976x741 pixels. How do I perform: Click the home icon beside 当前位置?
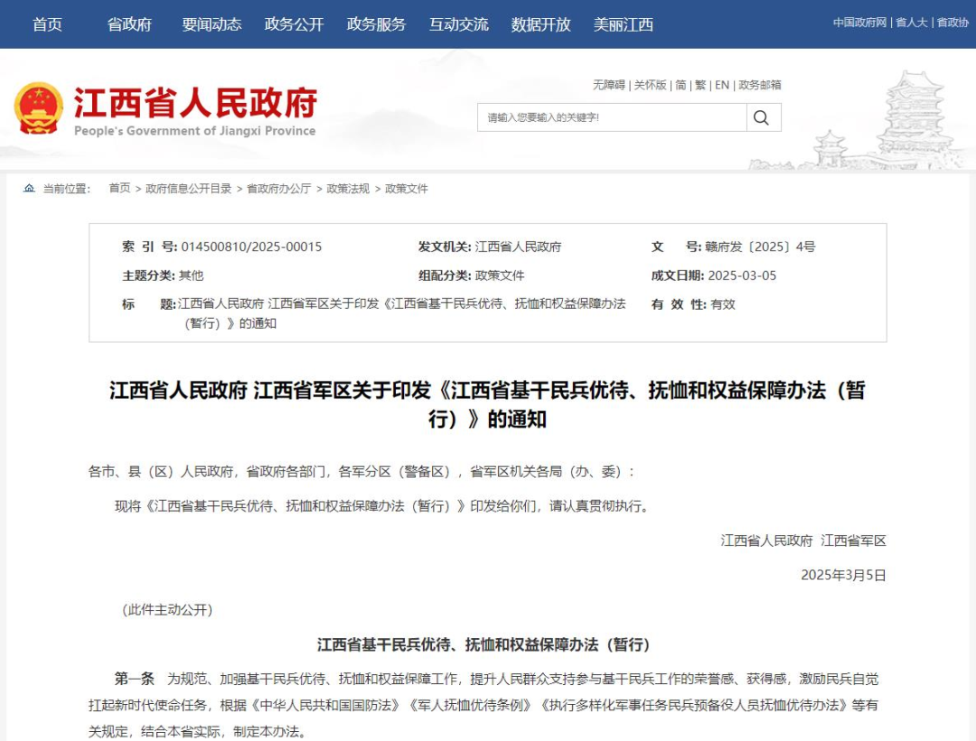point(29,188)
